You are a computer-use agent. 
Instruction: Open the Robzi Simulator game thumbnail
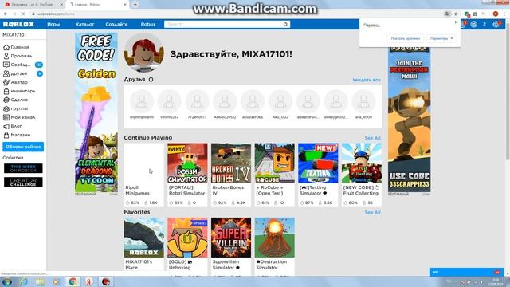click(x=187, y=163)
